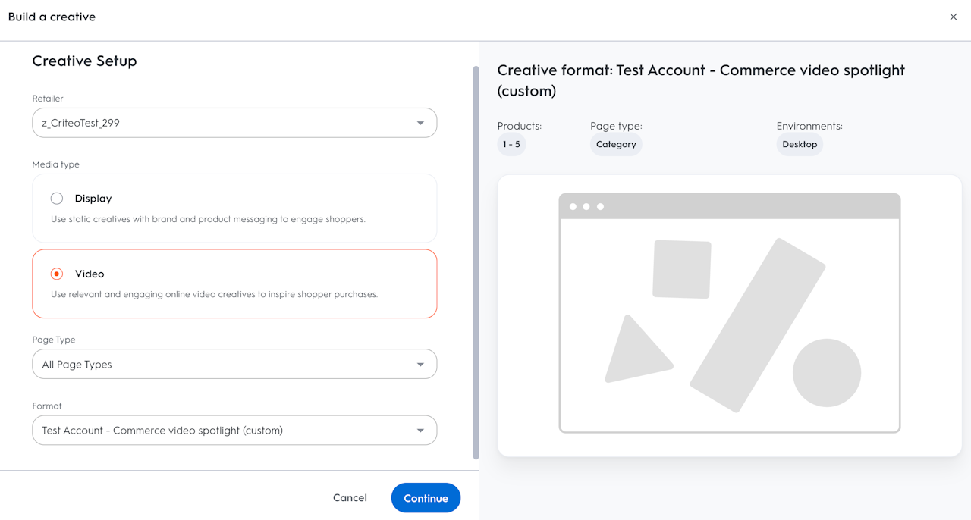This screenshot has height=520, width=971.
Task: Click the 1 - 5 products chip
Action: pos(511,144)
